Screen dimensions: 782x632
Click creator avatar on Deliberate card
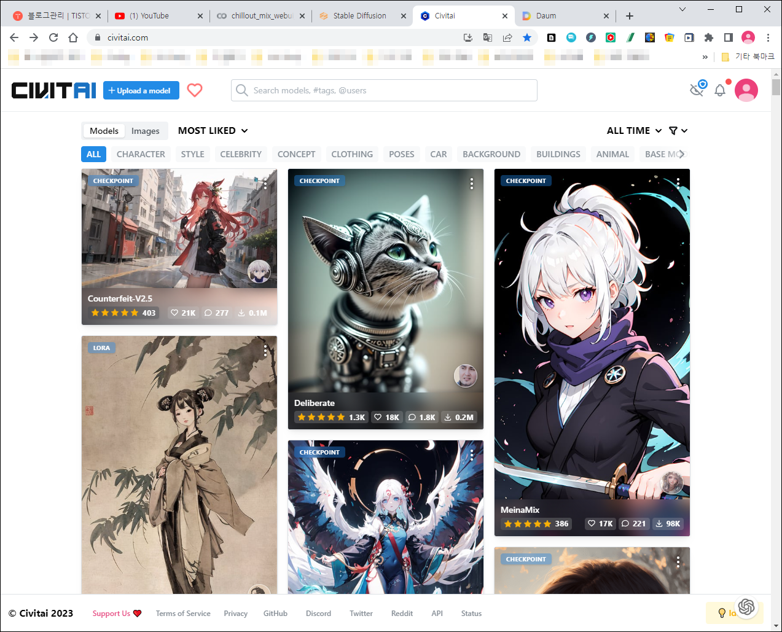[466, 375]
